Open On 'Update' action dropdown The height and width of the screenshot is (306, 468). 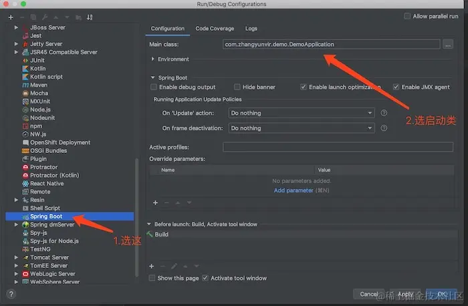(x=302, y=113)
